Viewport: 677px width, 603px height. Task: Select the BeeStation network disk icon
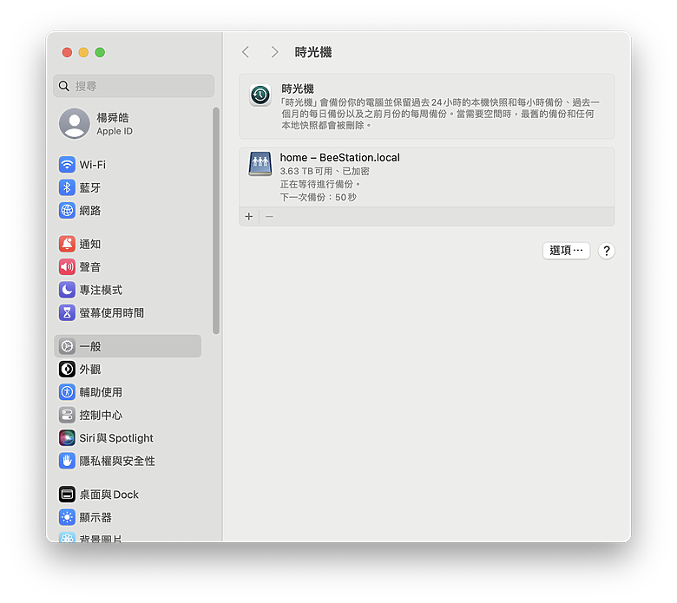(260, 164)
